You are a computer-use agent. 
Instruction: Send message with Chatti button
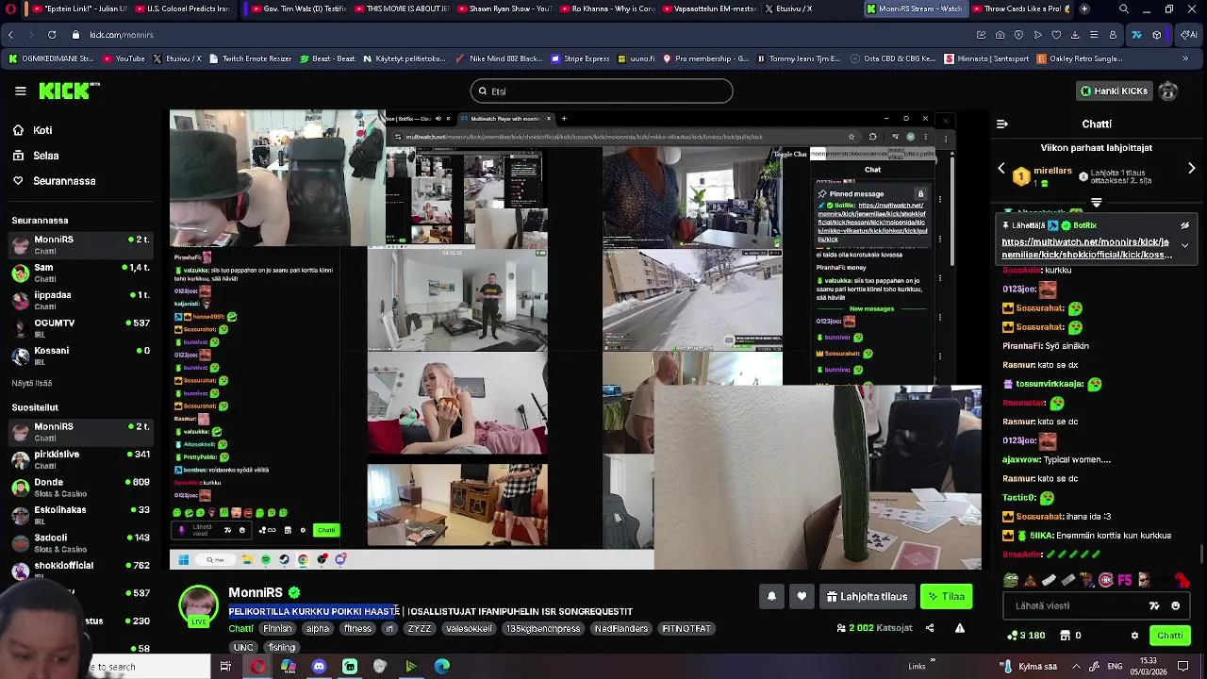[1169, 636]
